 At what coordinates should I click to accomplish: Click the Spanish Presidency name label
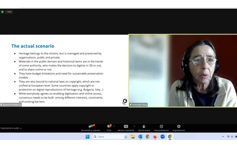11,105
